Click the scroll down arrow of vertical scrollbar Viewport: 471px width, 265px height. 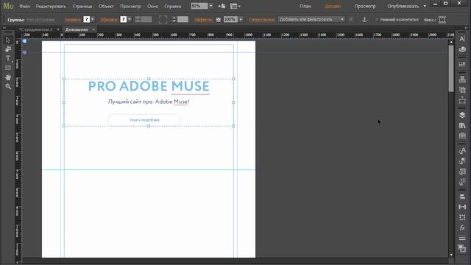pos(451,255)
